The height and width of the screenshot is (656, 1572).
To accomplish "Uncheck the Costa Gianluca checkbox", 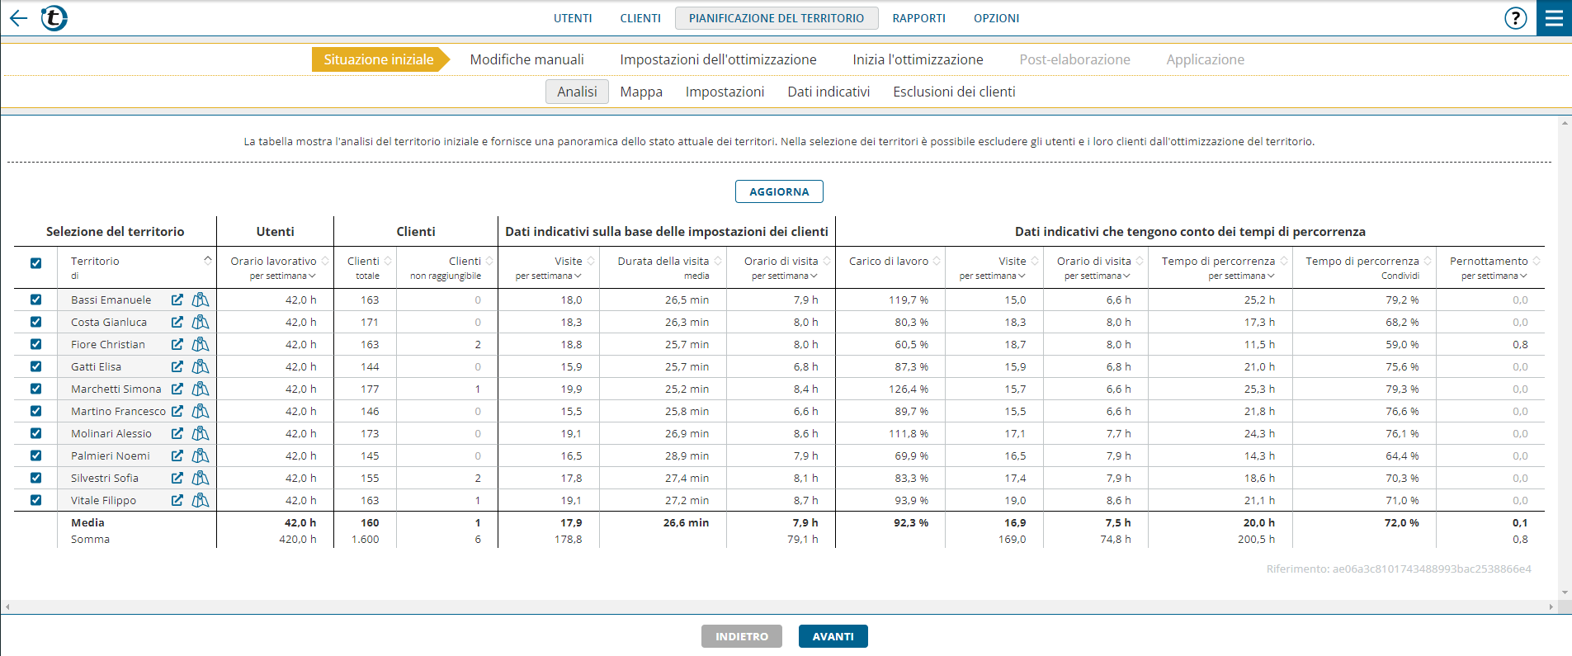I will click(x=35, y=322).
